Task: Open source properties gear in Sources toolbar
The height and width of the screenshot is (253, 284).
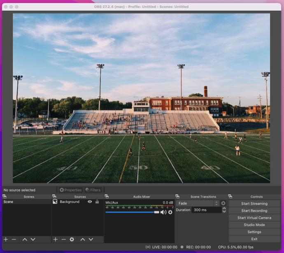Action: [72, 239]
